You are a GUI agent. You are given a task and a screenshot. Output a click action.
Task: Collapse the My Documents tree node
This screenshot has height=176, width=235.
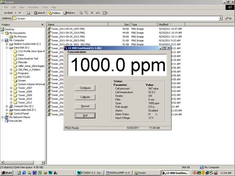point(2,33)
